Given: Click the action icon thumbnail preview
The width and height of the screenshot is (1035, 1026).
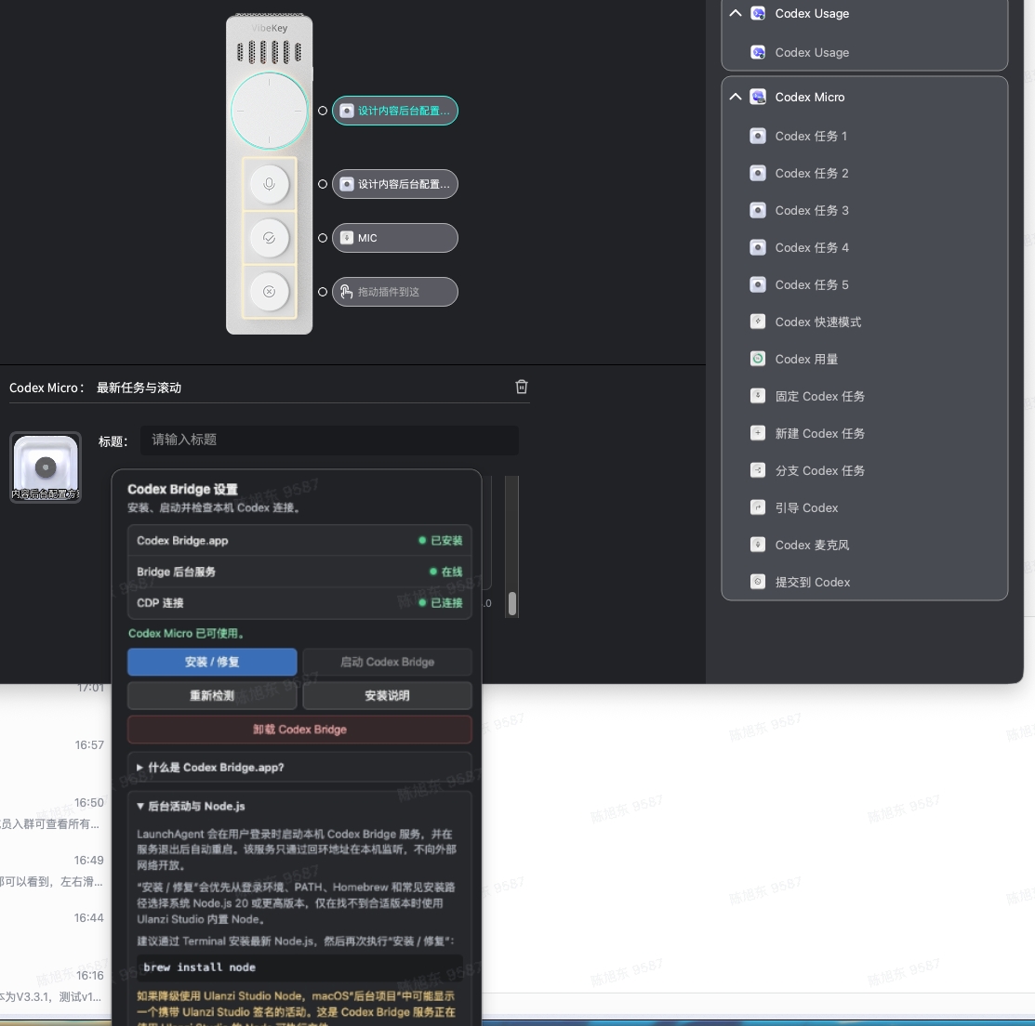Looking at the screenshot, I should coord(46,467).
